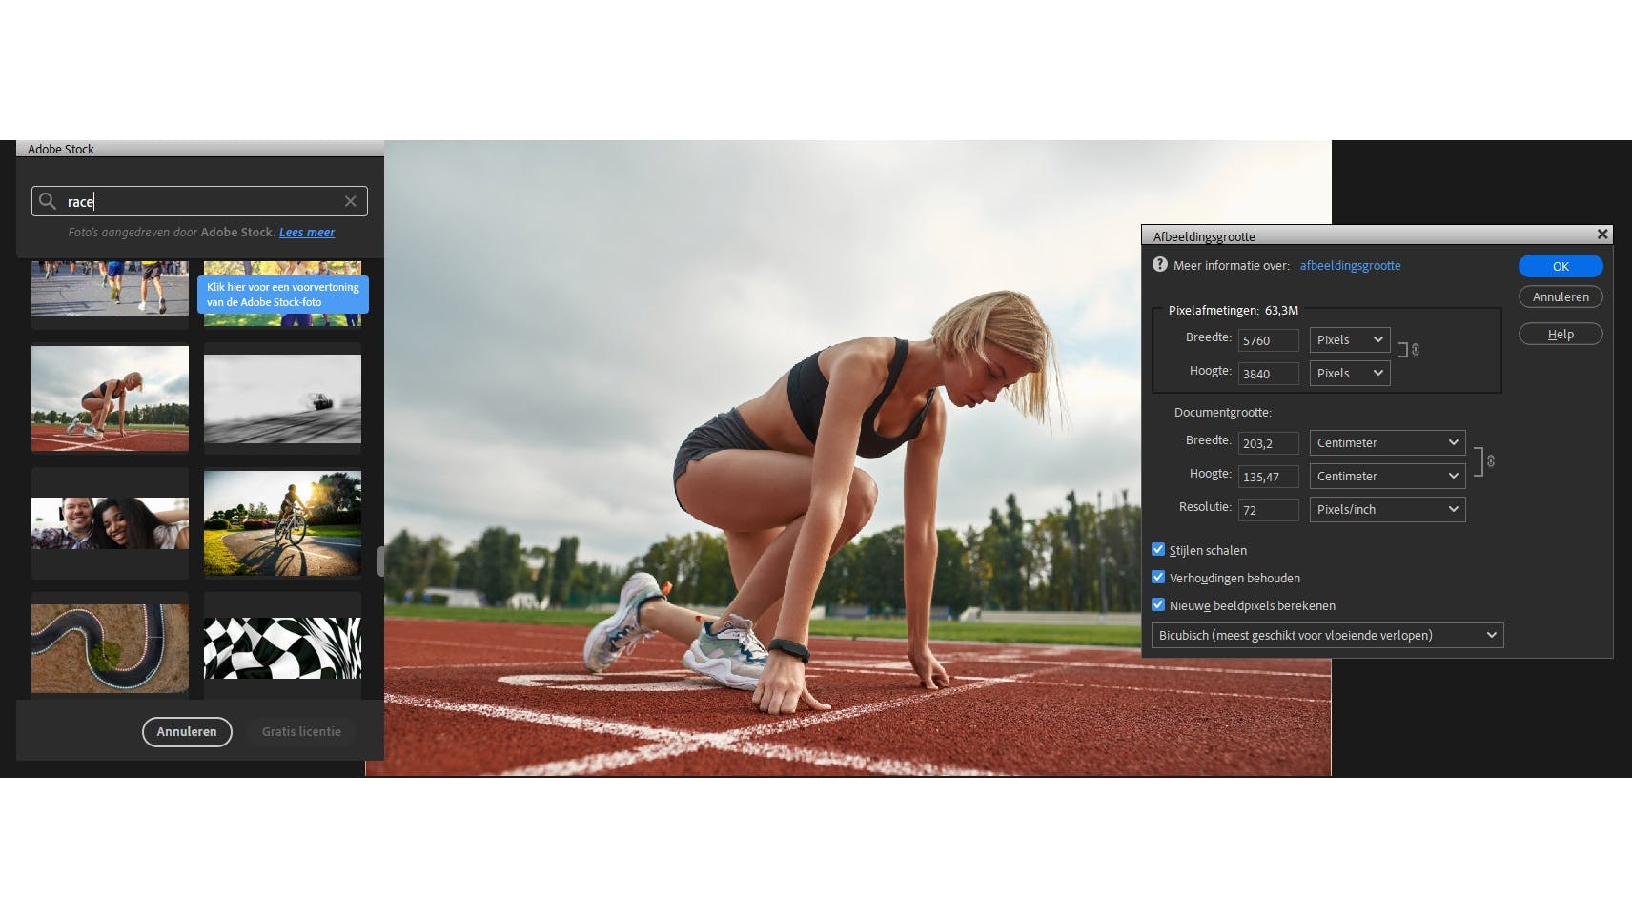Viewport: 1632px width, 918px height.
Task: Click the Resolutie field showing 72
Action: coord(1268,510)
